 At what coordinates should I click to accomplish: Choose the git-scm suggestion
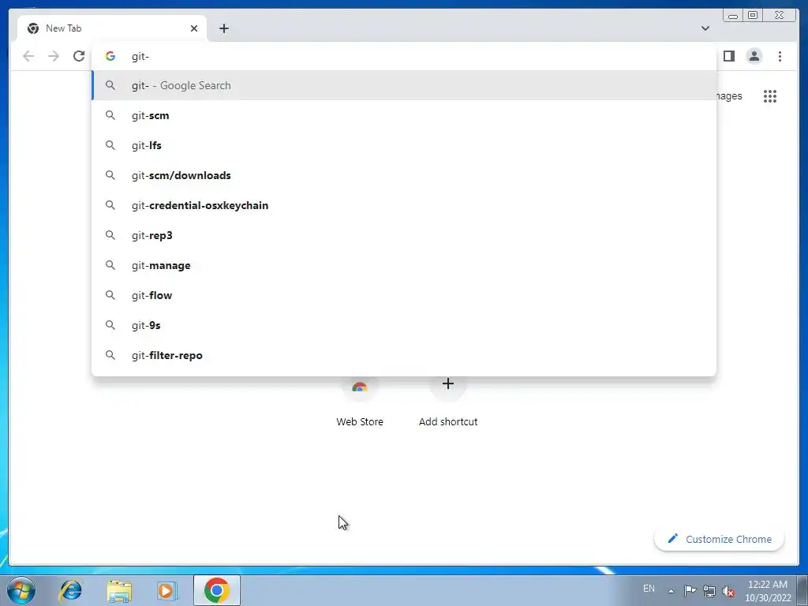pos(404,115)
